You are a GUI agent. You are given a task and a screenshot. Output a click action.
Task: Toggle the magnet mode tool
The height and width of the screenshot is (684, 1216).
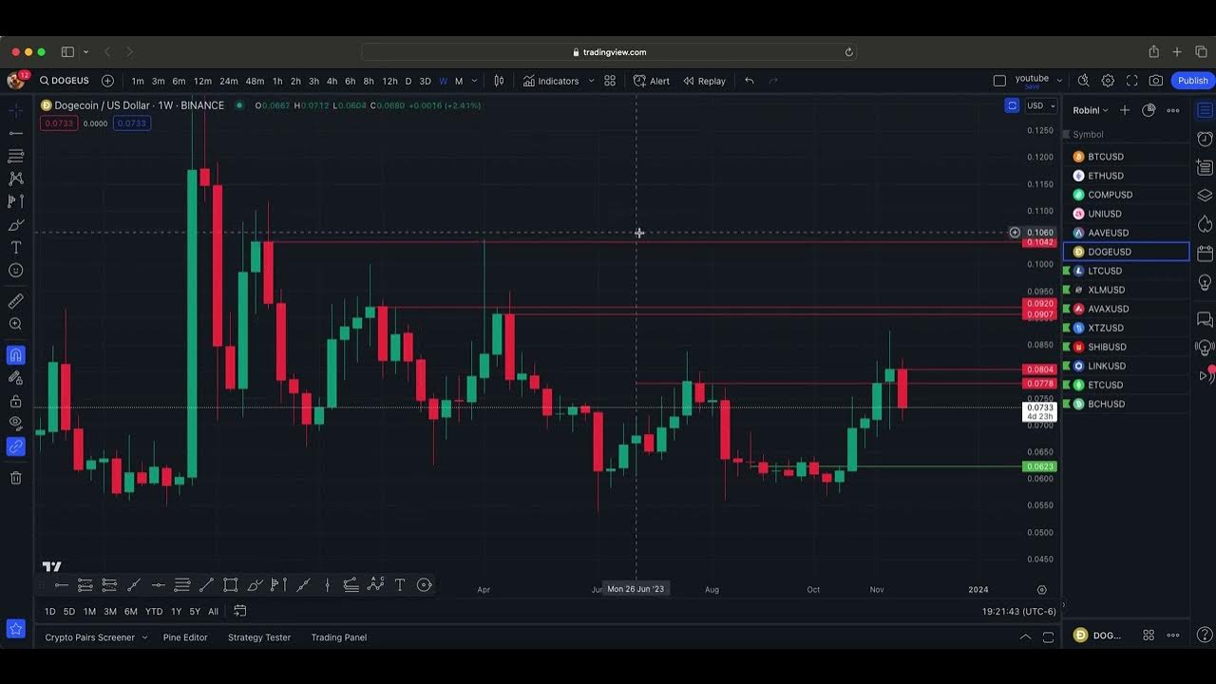pyautogui.click(x=15, y=355)
